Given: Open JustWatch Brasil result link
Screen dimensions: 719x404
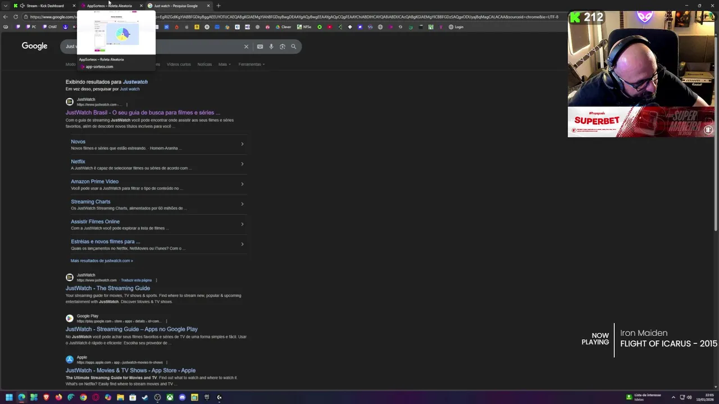Looking at the screenshot, I should 143,113.
